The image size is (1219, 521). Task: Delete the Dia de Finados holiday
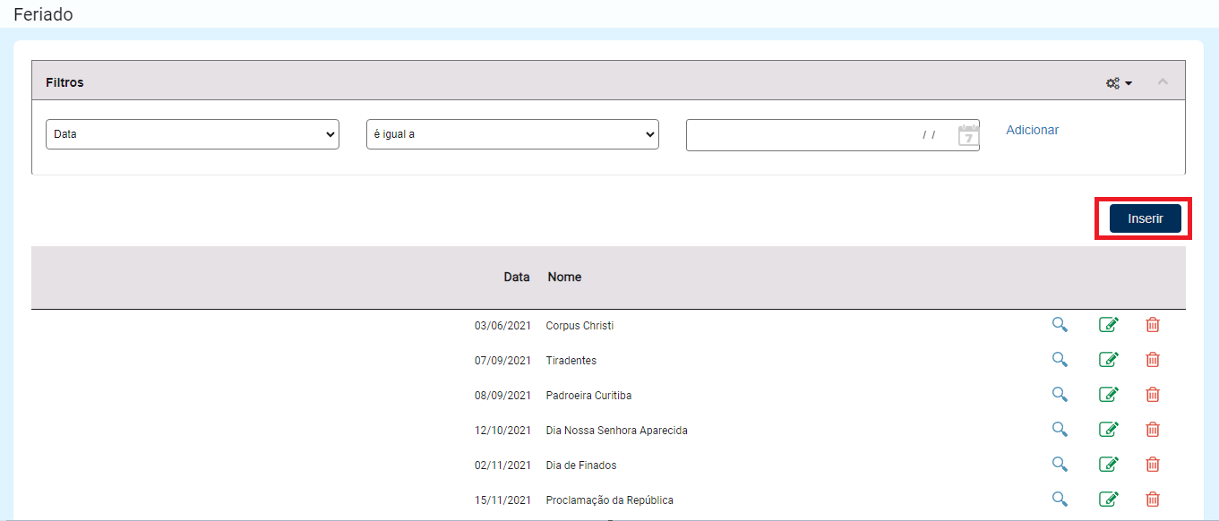(1153, 465)
